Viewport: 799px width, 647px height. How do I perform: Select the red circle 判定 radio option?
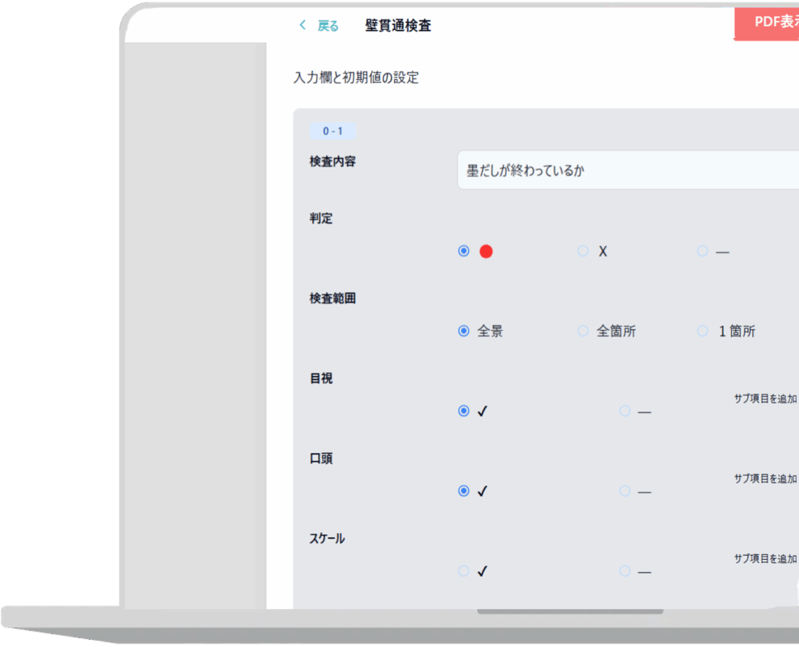463,252
